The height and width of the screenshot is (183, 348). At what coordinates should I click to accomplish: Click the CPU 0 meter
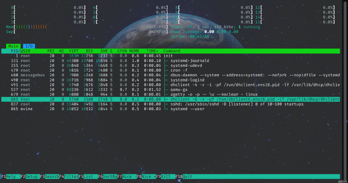pos(48,7)
